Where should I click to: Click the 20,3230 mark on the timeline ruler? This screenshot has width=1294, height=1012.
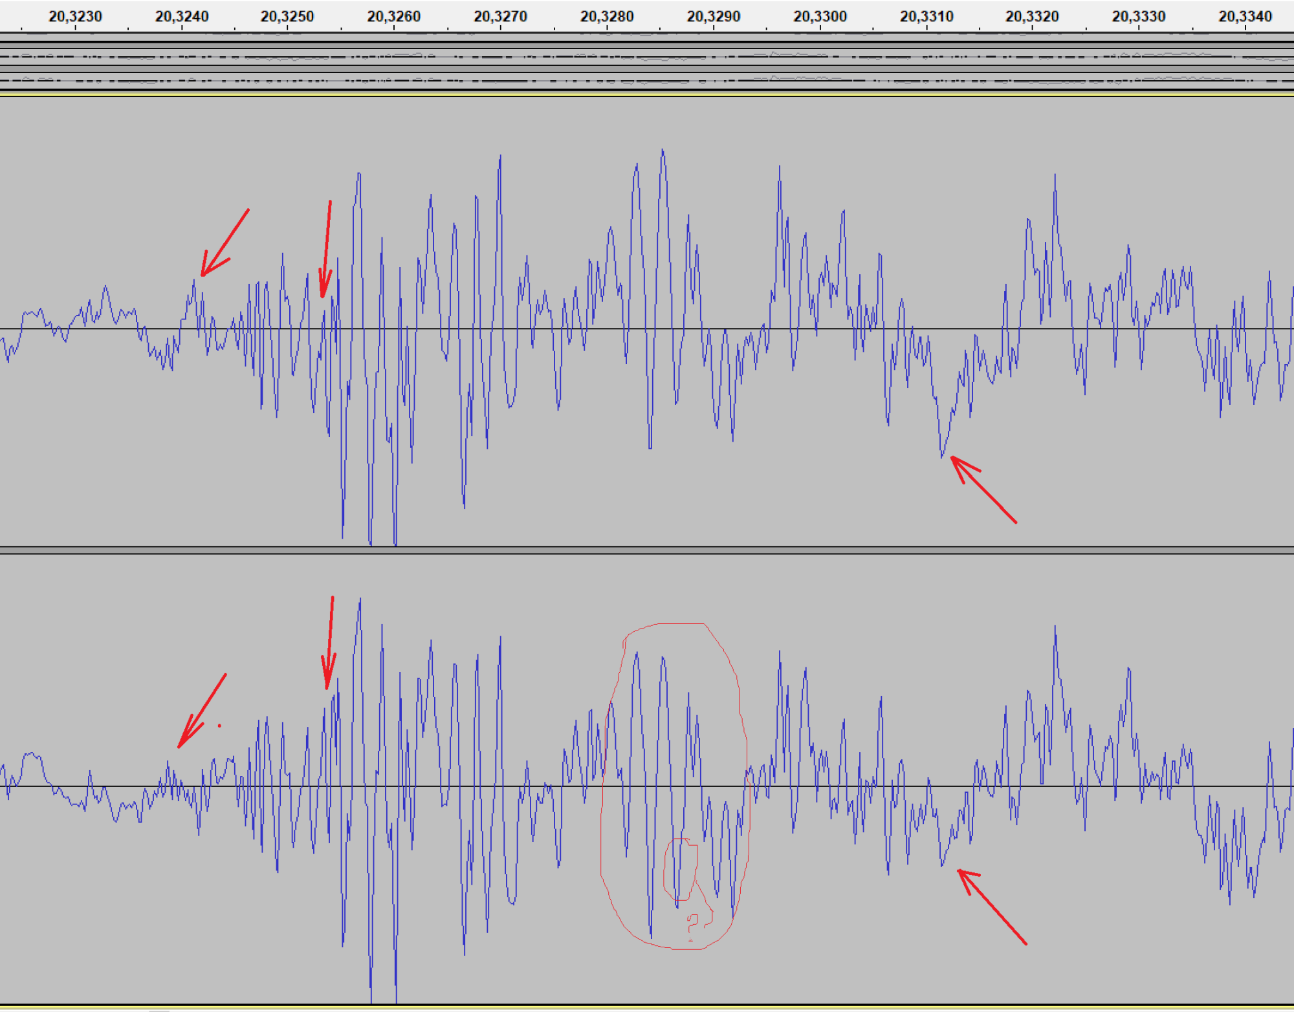[x=75, y=16]
